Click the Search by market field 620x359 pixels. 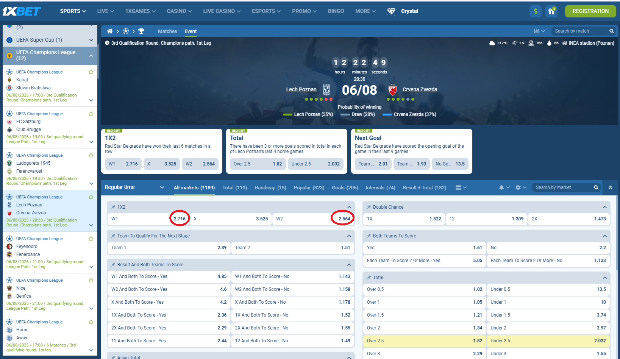(562, 187)
